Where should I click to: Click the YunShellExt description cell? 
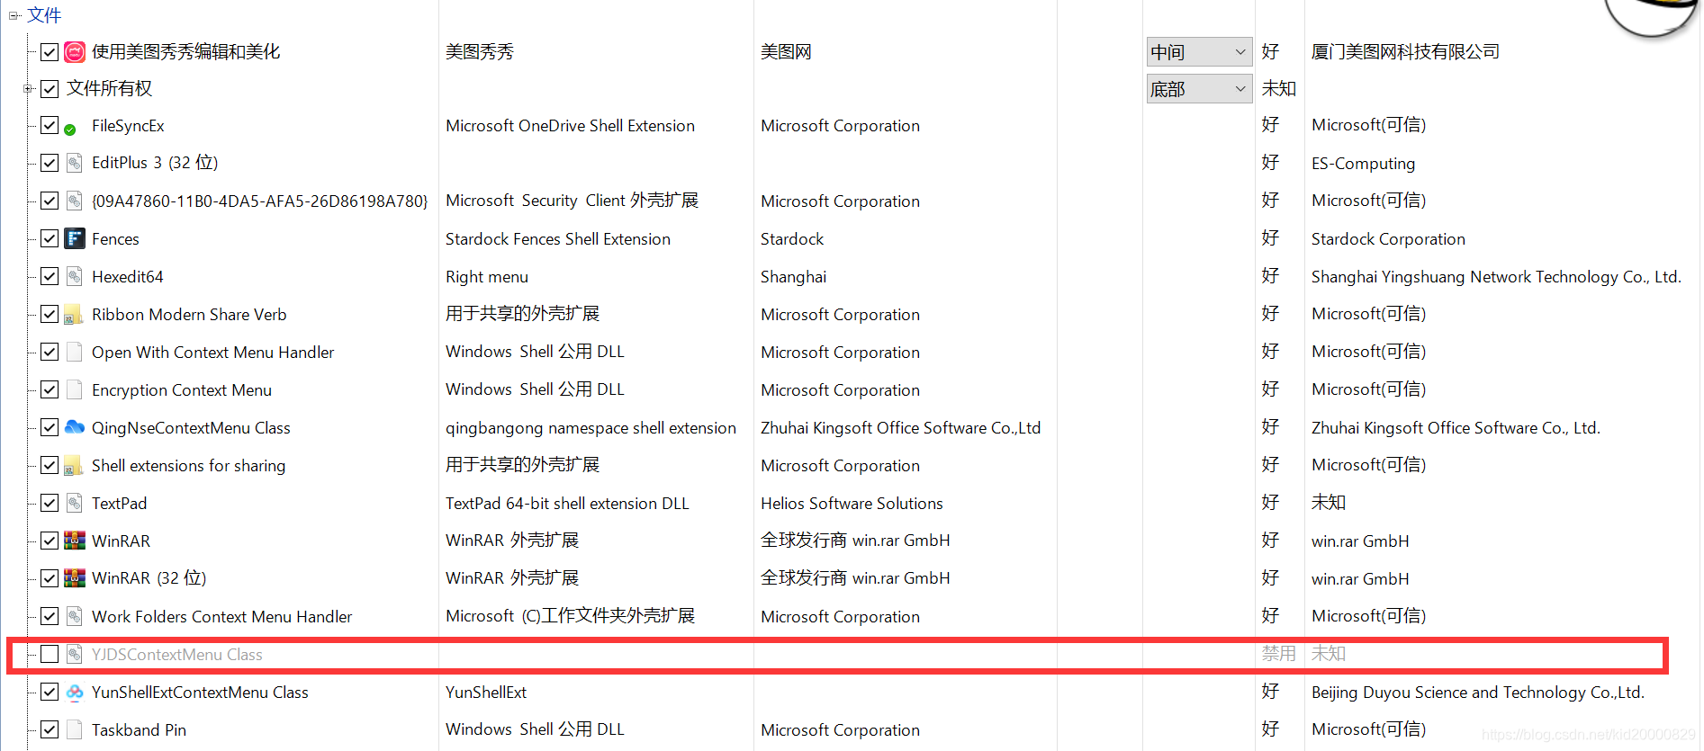coord(486,692)
